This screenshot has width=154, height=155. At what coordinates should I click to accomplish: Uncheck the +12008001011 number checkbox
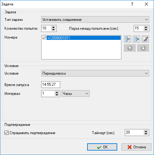click(44, 38)
